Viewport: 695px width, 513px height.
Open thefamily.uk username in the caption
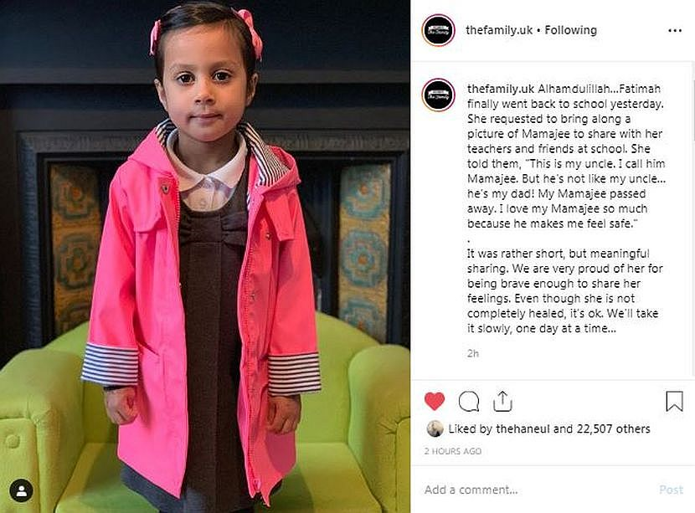(x=501, y=89)
